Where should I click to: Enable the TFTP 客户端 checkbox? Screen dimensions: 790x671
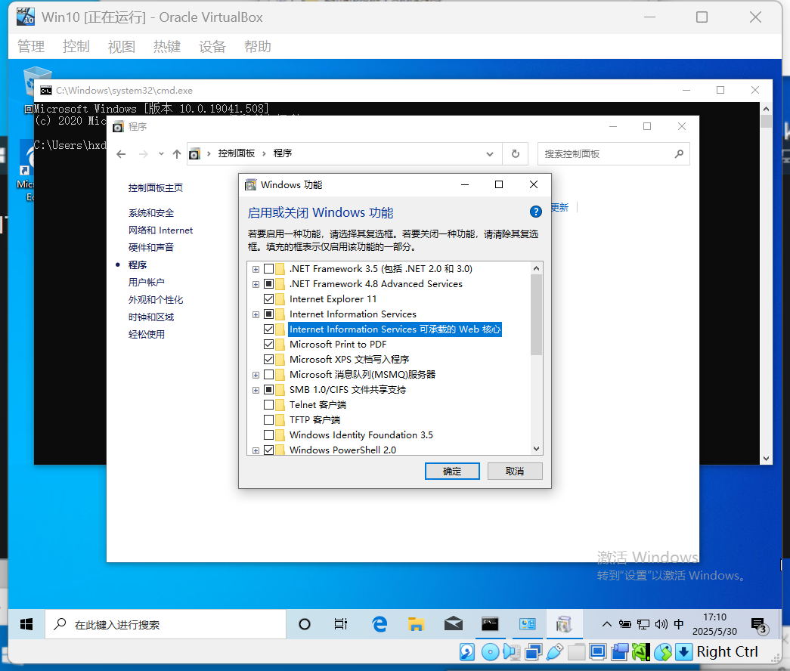coord(268,420)
